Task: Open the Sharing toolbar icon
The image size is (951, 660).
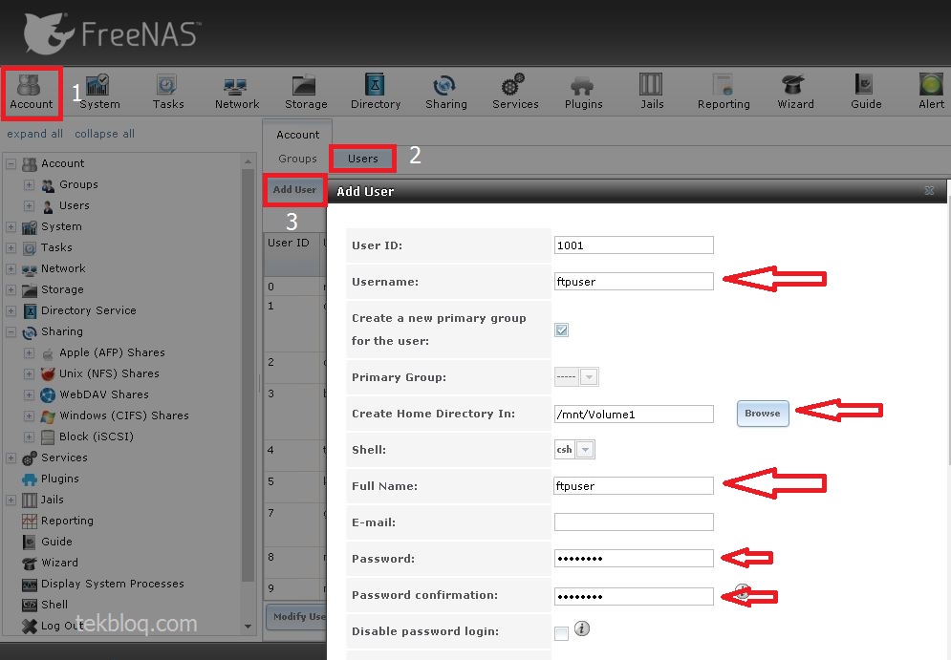Action: 445,93
